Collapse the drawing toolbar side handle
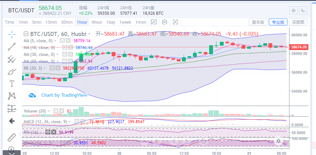 (x=20, y=134)
